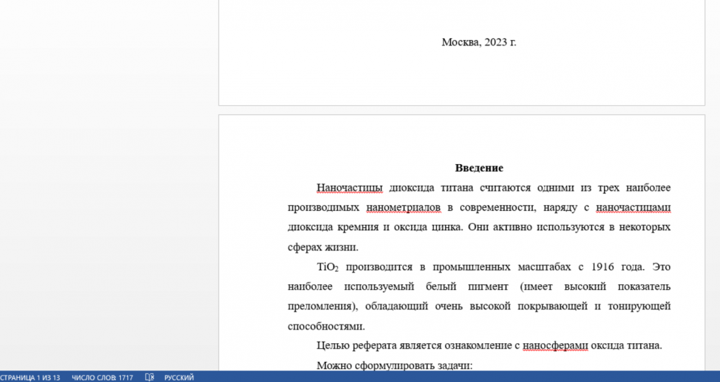This screenshot has width=720, height=382.
Task: Click the word 'способностями'
Action: point(323,326)
